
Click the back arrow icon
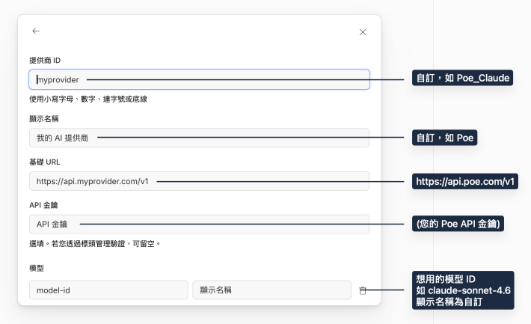pos(36,31)
